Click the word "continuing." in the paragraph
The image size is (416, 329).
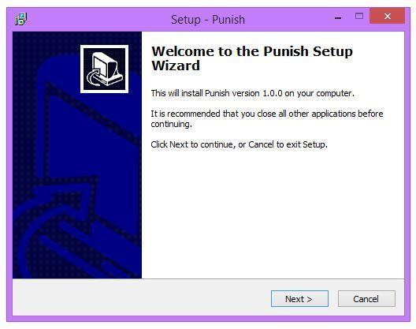pyautogui.click(x=171, y=125)
